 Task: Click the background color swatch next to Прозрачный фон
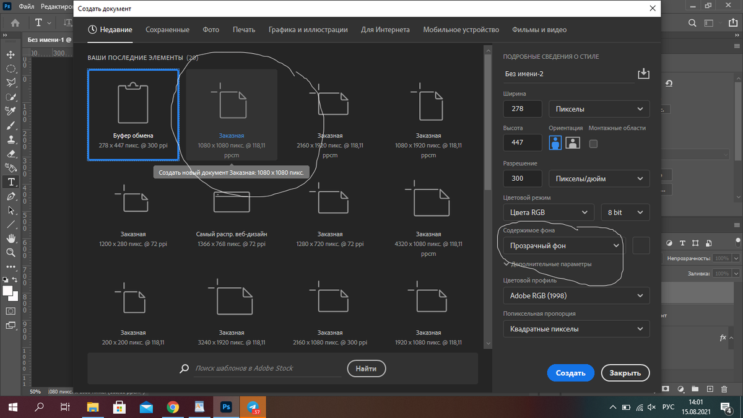point(641,245)
